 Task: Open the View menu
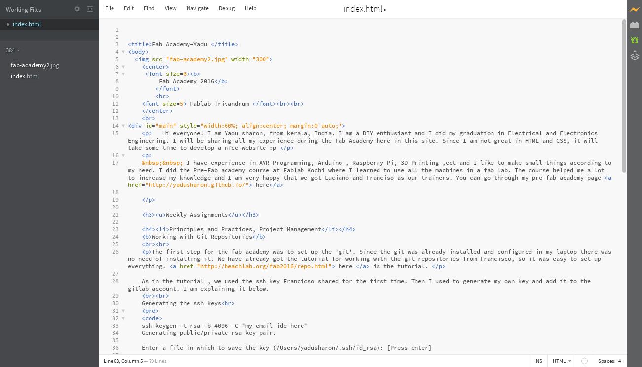[170, 8]
